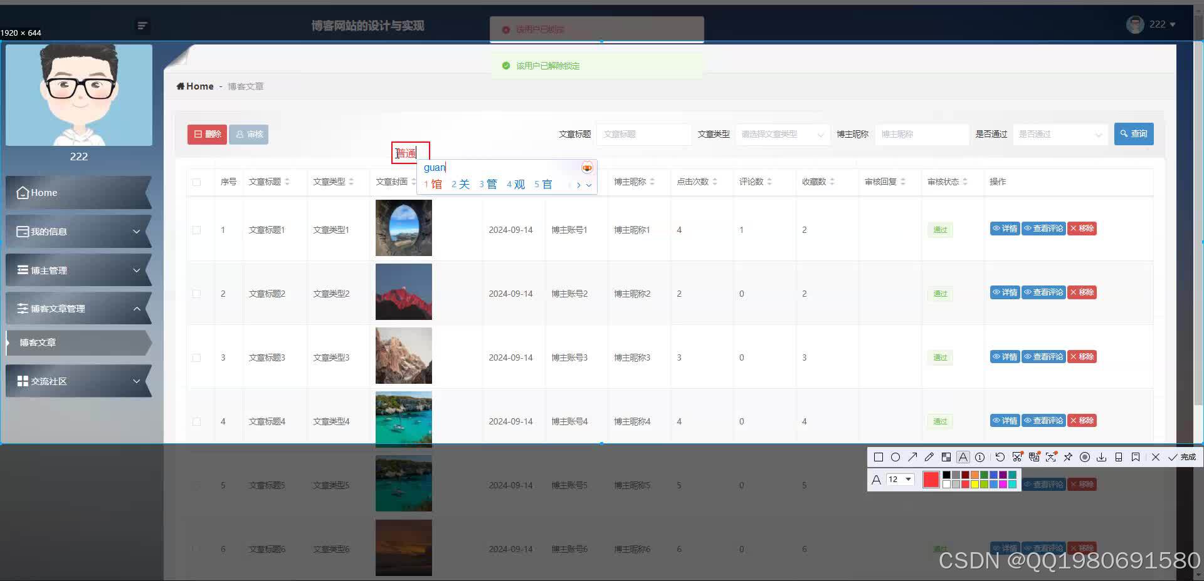Click the 删除 delete button
The width and height of the screenshot is (1204, 581).
(x=206, y=134)
